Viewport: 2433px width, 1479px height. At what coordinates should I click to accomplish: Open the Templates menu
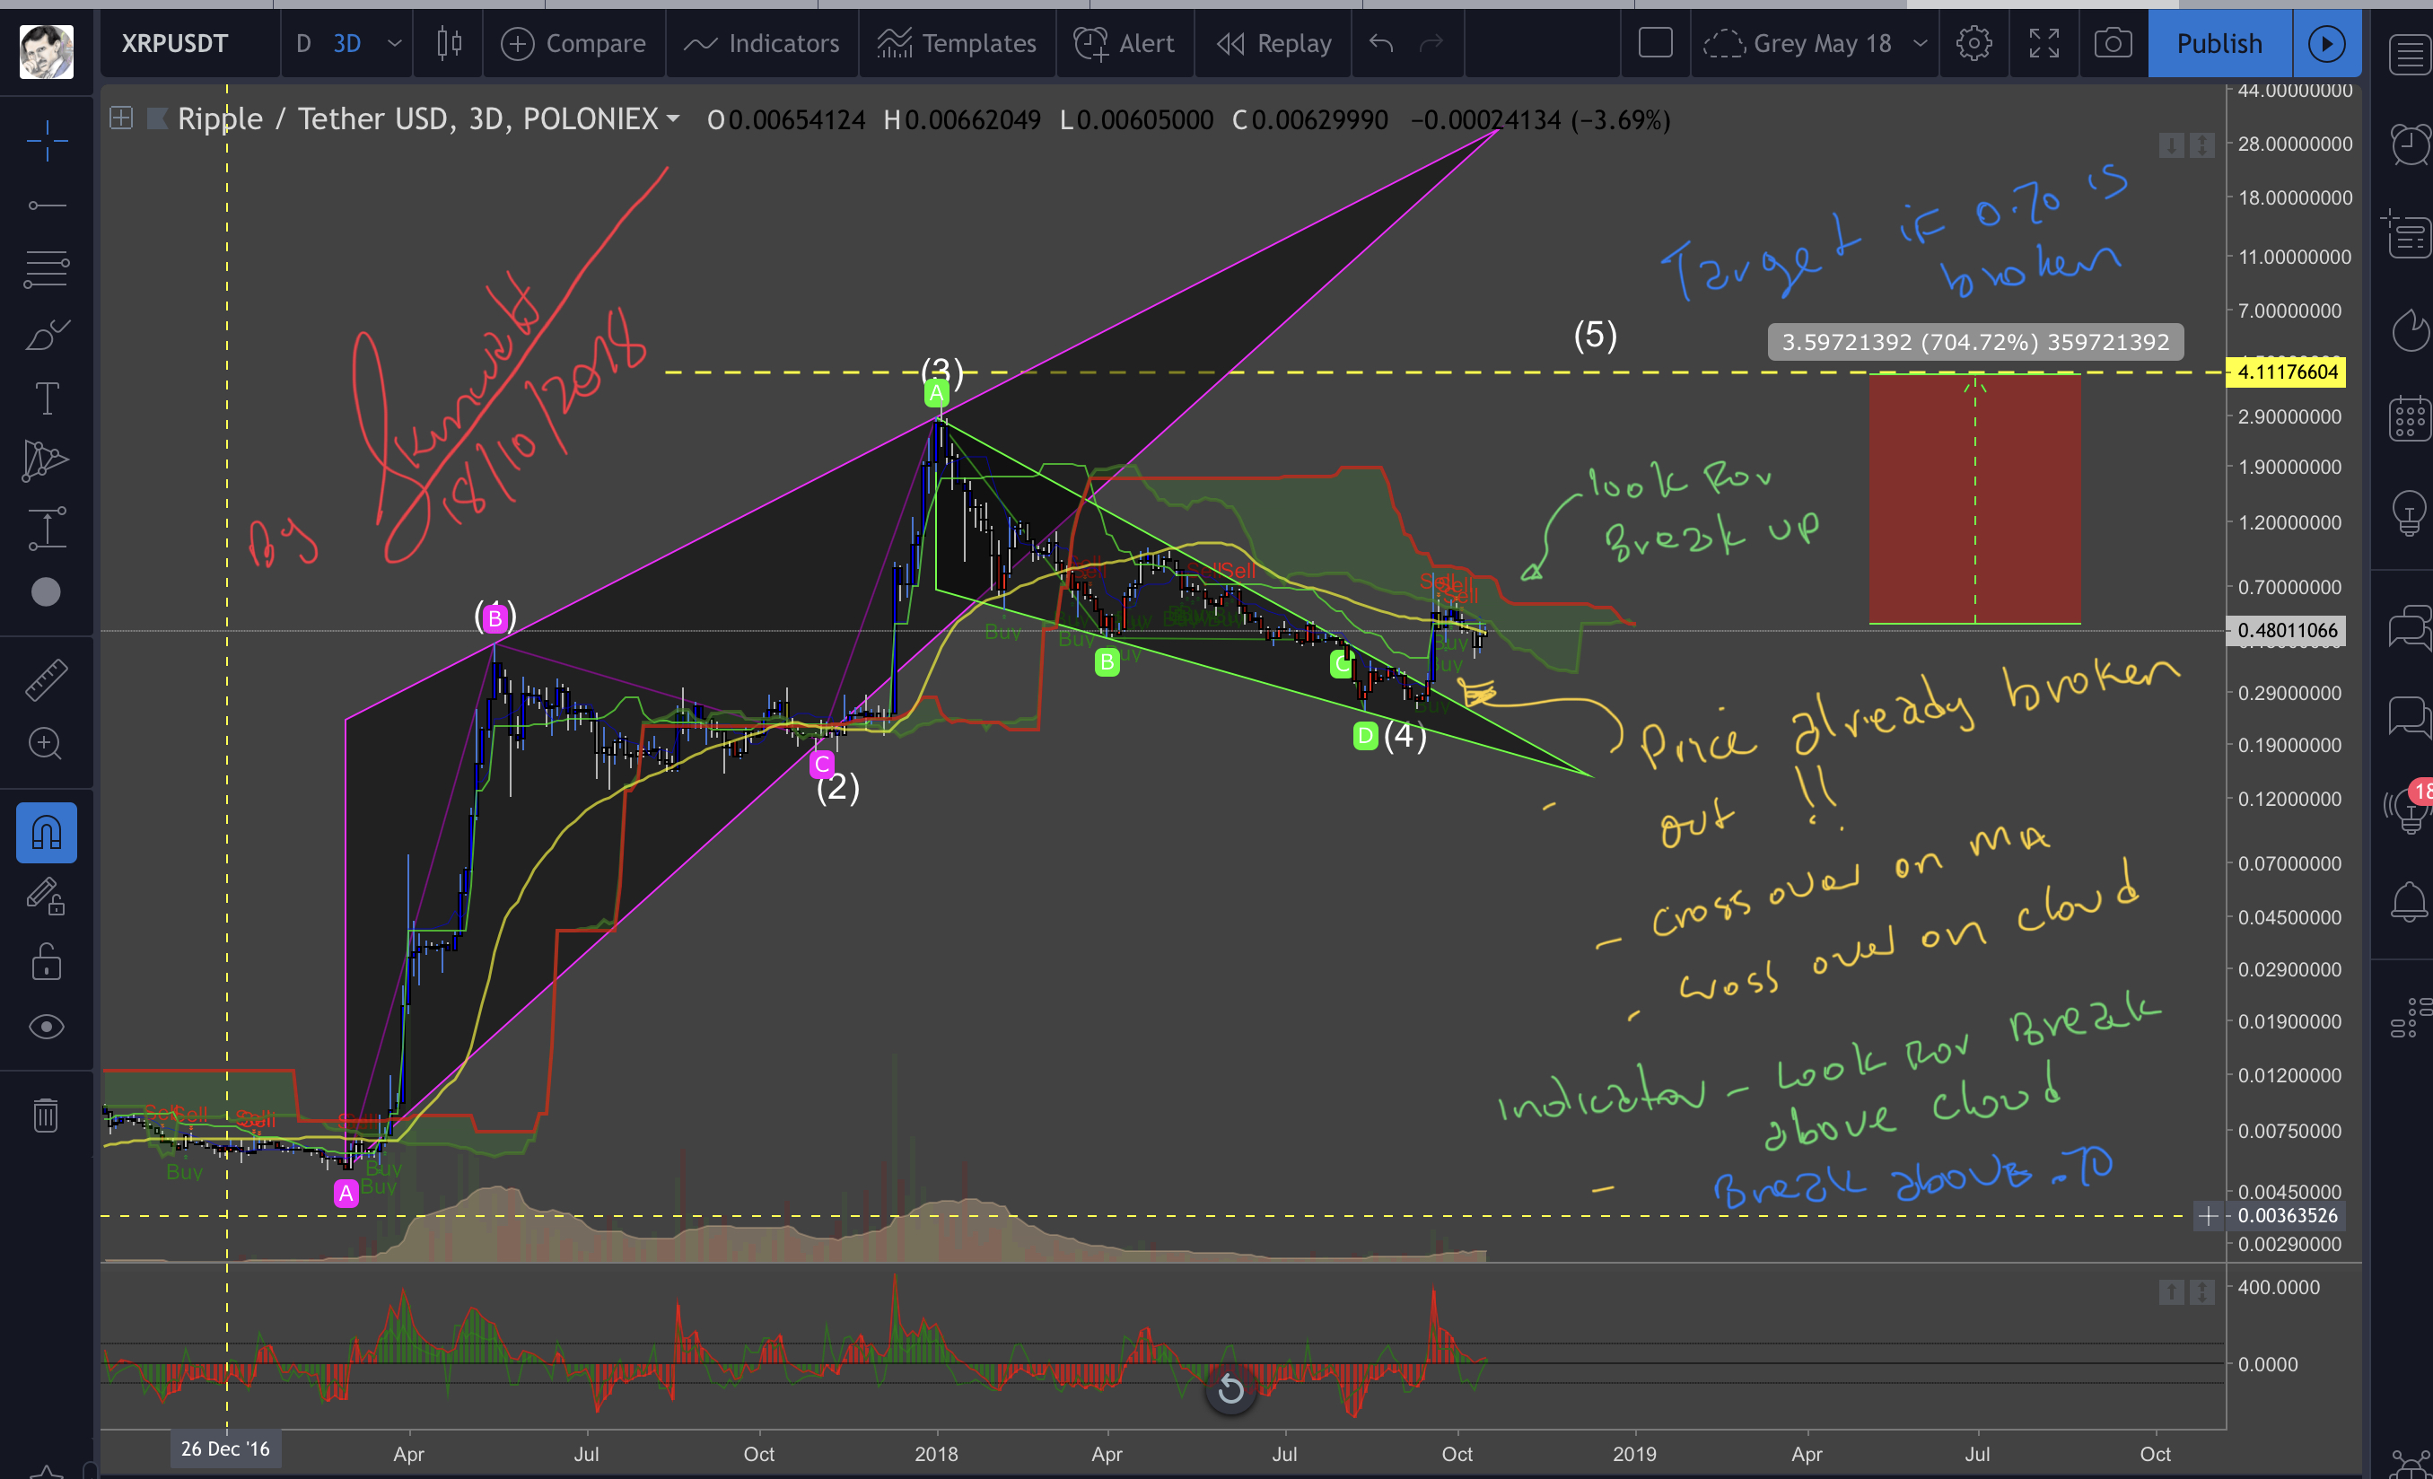957,43
